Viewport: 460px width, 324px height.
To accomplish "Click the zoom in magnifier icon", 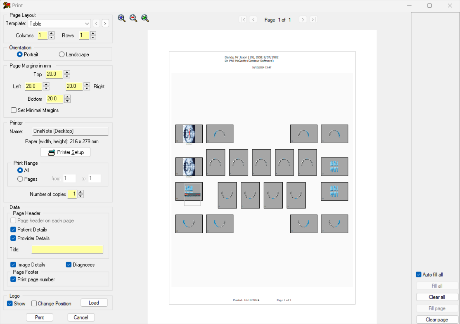I will coord(122,18).
